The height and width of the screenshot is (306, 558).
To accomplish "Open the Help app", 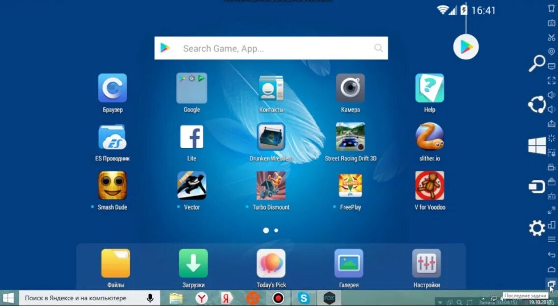I will point(429,88).
